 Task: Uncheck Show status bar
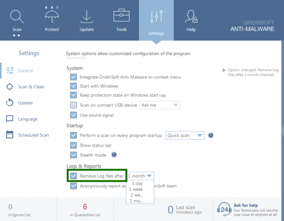click(73, 145)
